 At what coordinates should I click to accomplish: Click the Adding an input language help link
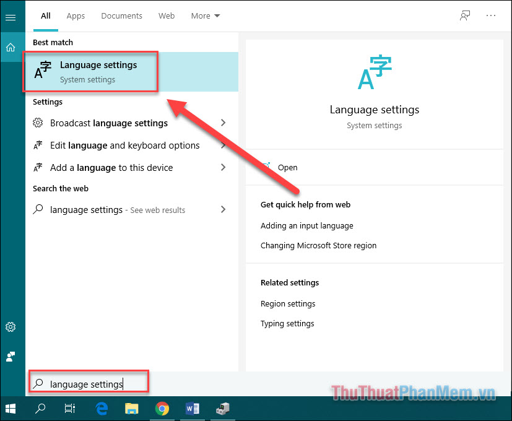pos(306,225)
